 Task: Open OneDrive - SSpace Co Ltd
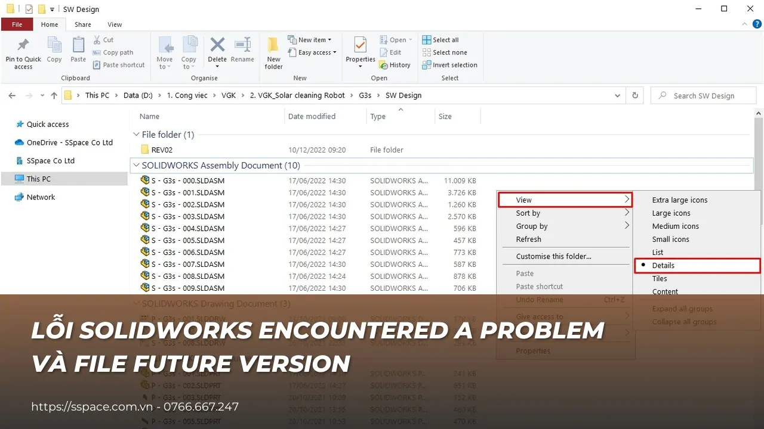click(x=64, y=142)
